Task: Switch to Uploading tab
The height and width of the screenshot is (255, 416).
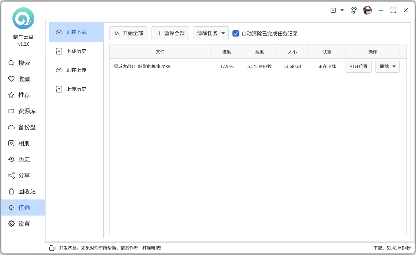Action: click(x=76, y=70)
